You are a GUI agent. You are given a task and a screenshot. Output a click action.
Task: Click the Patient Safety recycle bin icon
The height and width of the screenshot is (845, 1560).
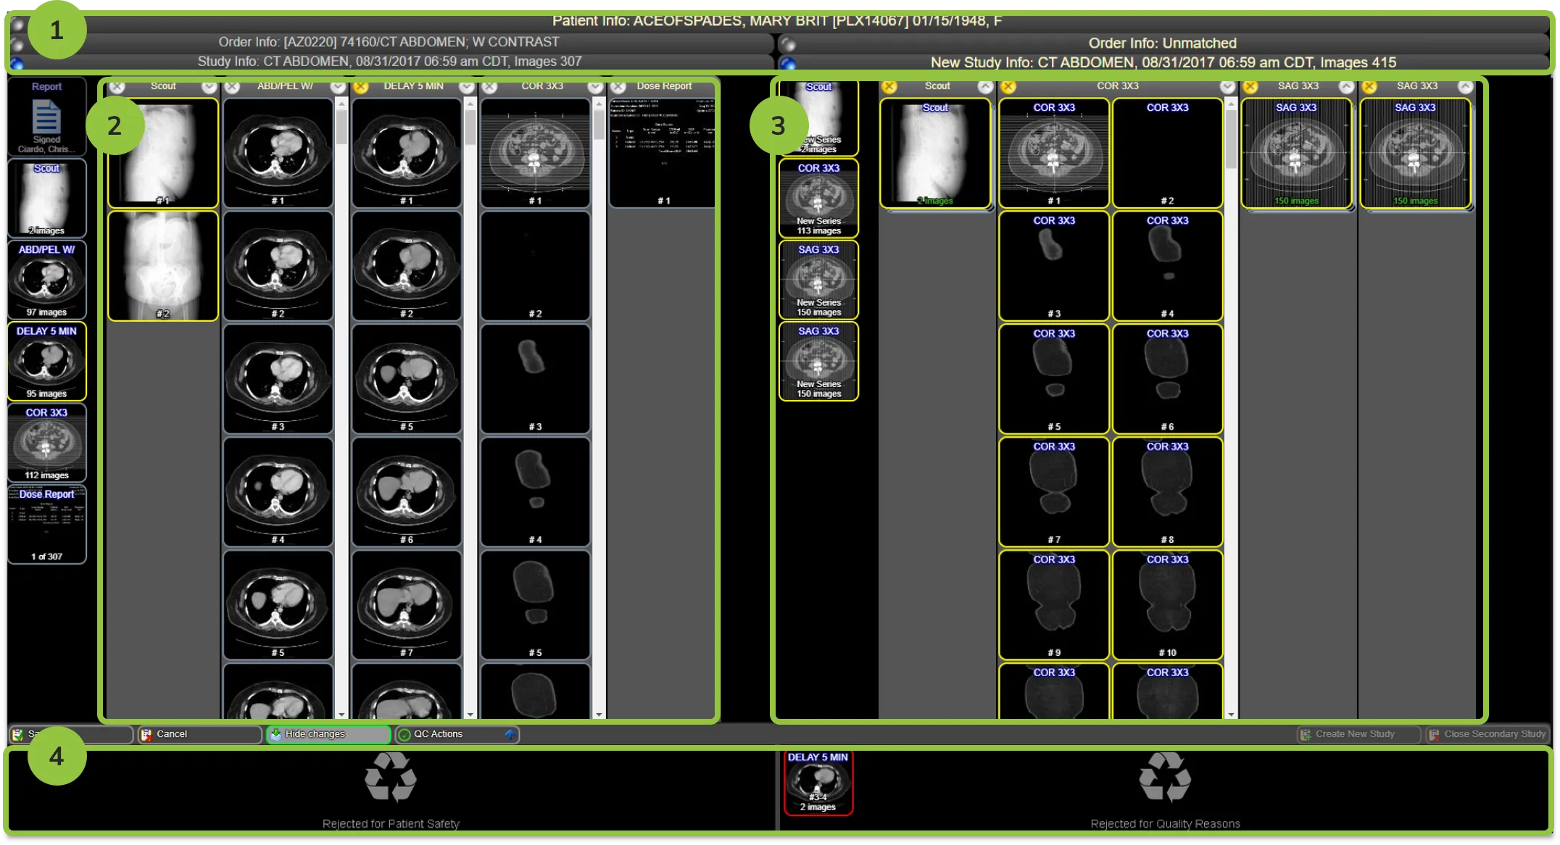coord(391,777)
